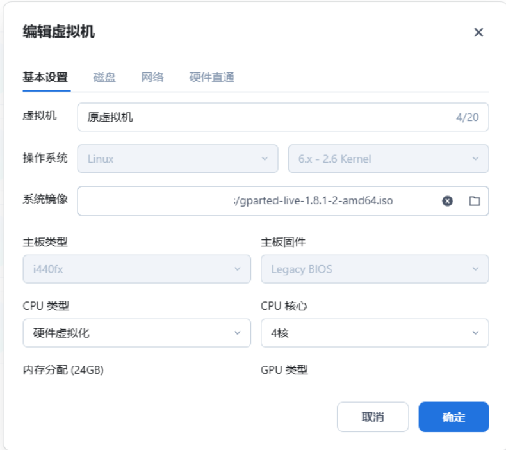Expand the 硬件虚拟化 CPU type dropdown
The height and width of the screenshot is (450, 506).
[x=136, y=333]
